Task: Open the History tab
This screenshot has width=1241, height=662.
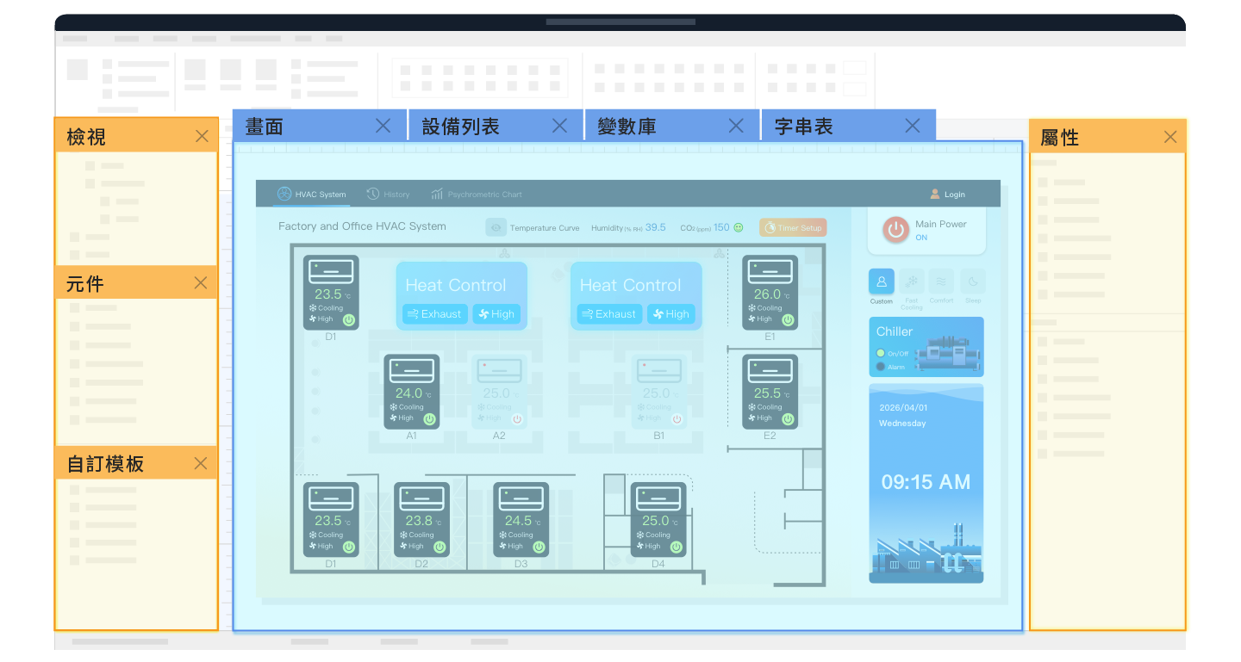Action: pos(388,194)
